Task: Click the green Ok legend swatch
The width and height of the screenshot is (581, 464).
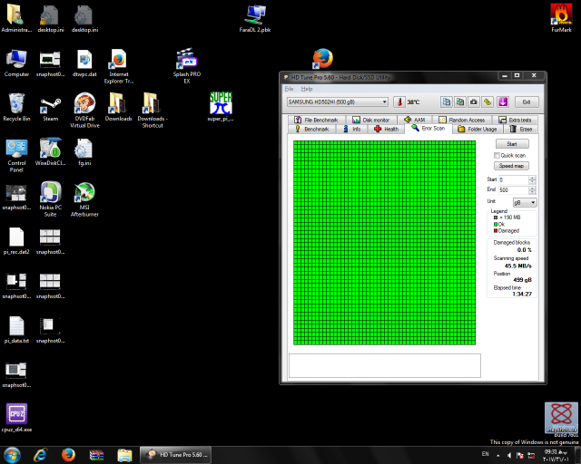Action: [496, 224]
